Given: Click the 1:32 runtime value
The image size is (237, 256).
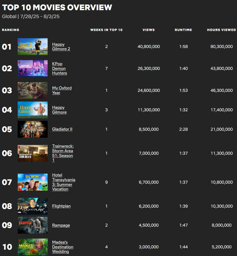Looking at the screenshot, I should (x=183, y=110).
